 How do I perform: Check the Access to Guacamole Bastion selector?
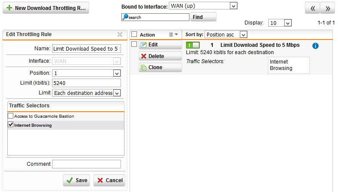pos(11,116)
